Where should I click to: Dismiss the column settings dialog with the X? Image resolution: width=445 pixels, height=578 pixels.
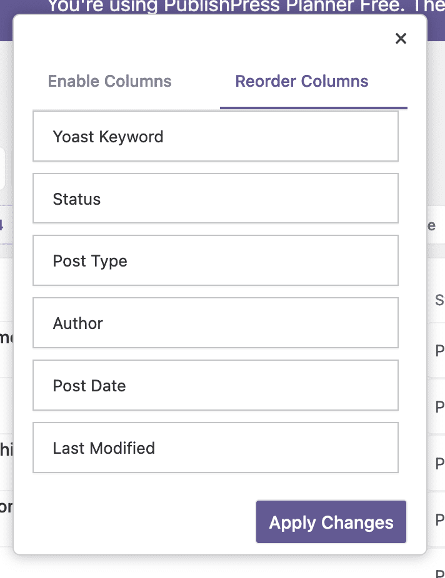coord(401,38)
